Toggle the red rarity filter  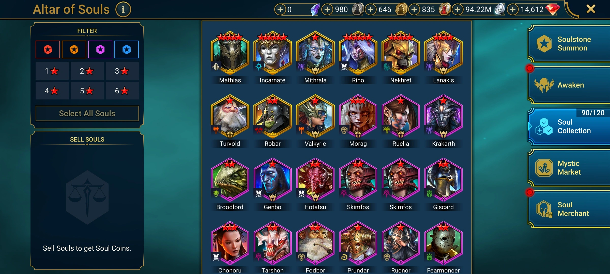point(48,49)
